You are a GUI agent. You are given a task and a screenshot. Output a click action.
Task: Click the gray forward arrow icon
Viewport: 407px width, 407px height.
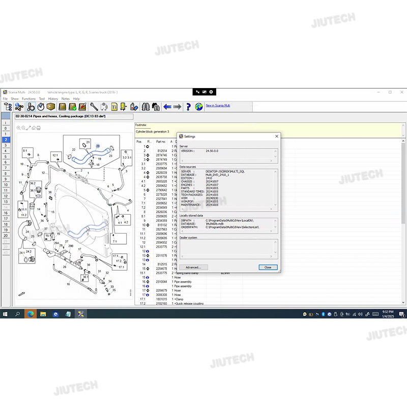click(x=177, y=107)
